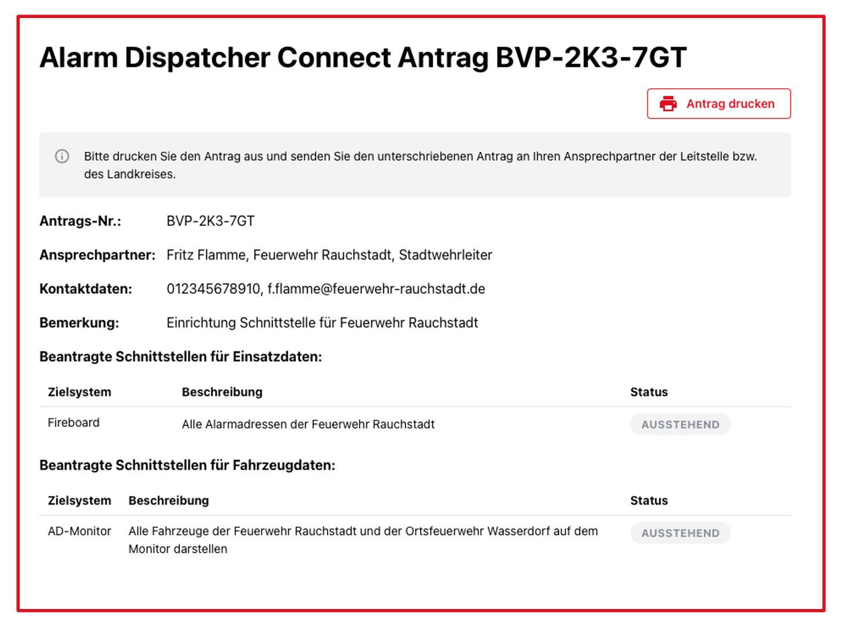This screenshot has height=627, width=841.
Task: Click the Zielsystem column header in the Einsatzdaten table
Action: tap(79, 392)
